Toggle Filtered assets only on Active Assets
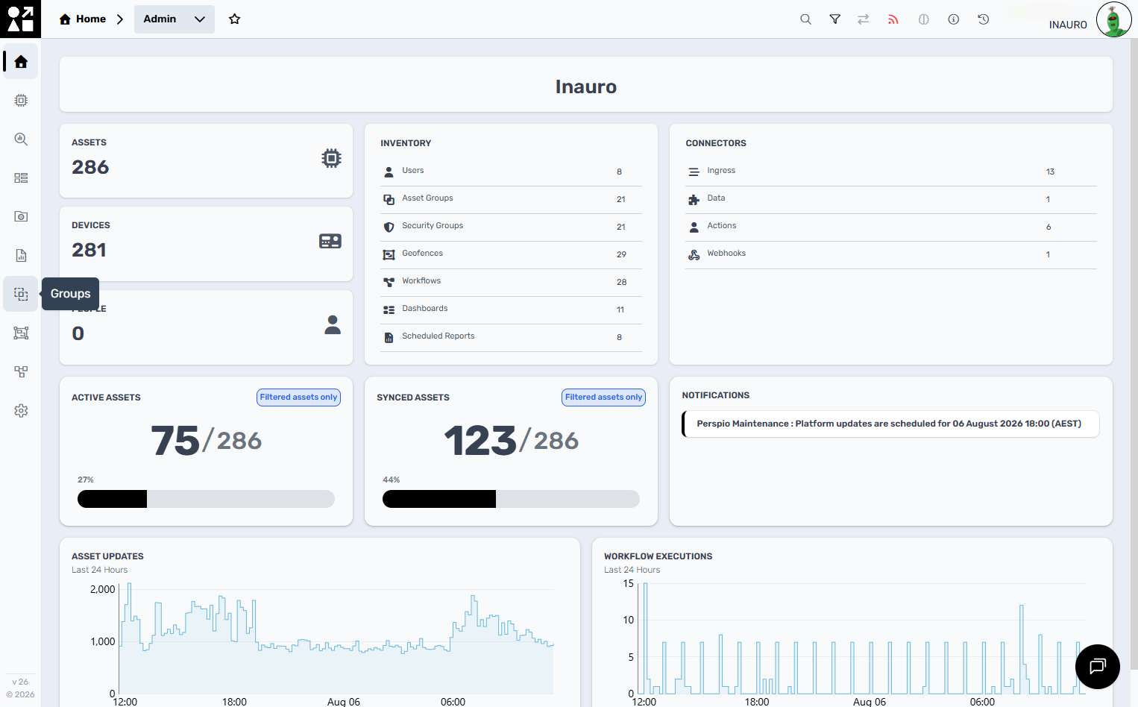 (298, 398)
